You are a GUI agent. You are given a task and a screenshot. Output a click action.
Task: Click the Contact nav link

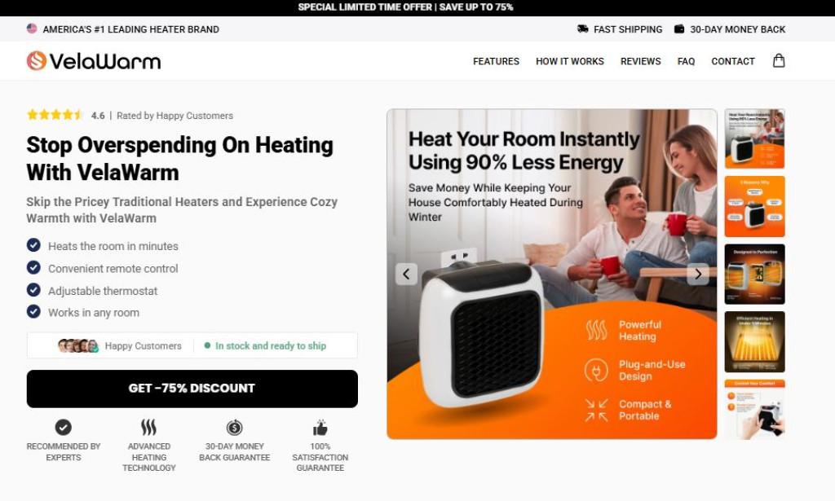[x=733, y=61]
